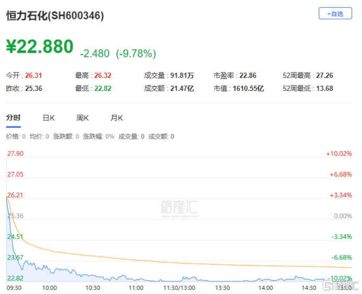Click the current price ¥22.880
The width and height of the screenshot is (362, 294).
(x=40, y=46)
